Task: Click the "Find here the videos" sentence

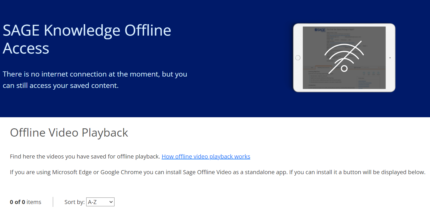Action: [85, 157]
